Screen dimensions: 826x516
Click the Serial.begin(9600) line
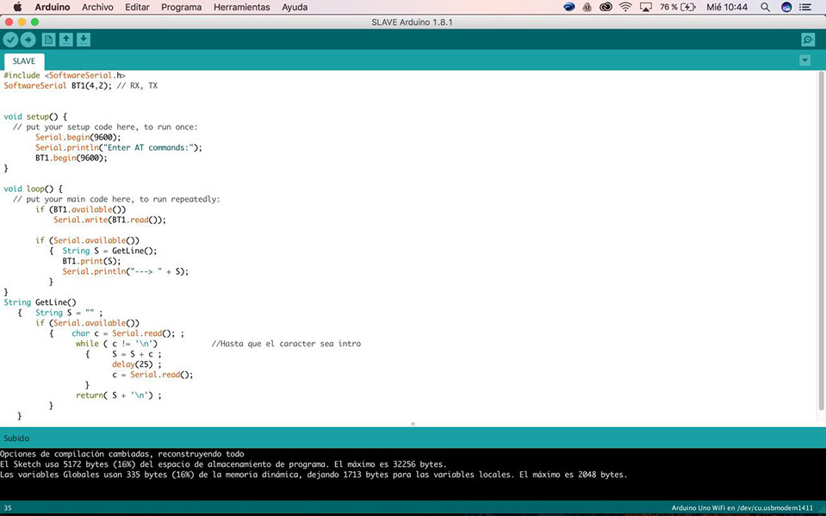tap(78, 137)
